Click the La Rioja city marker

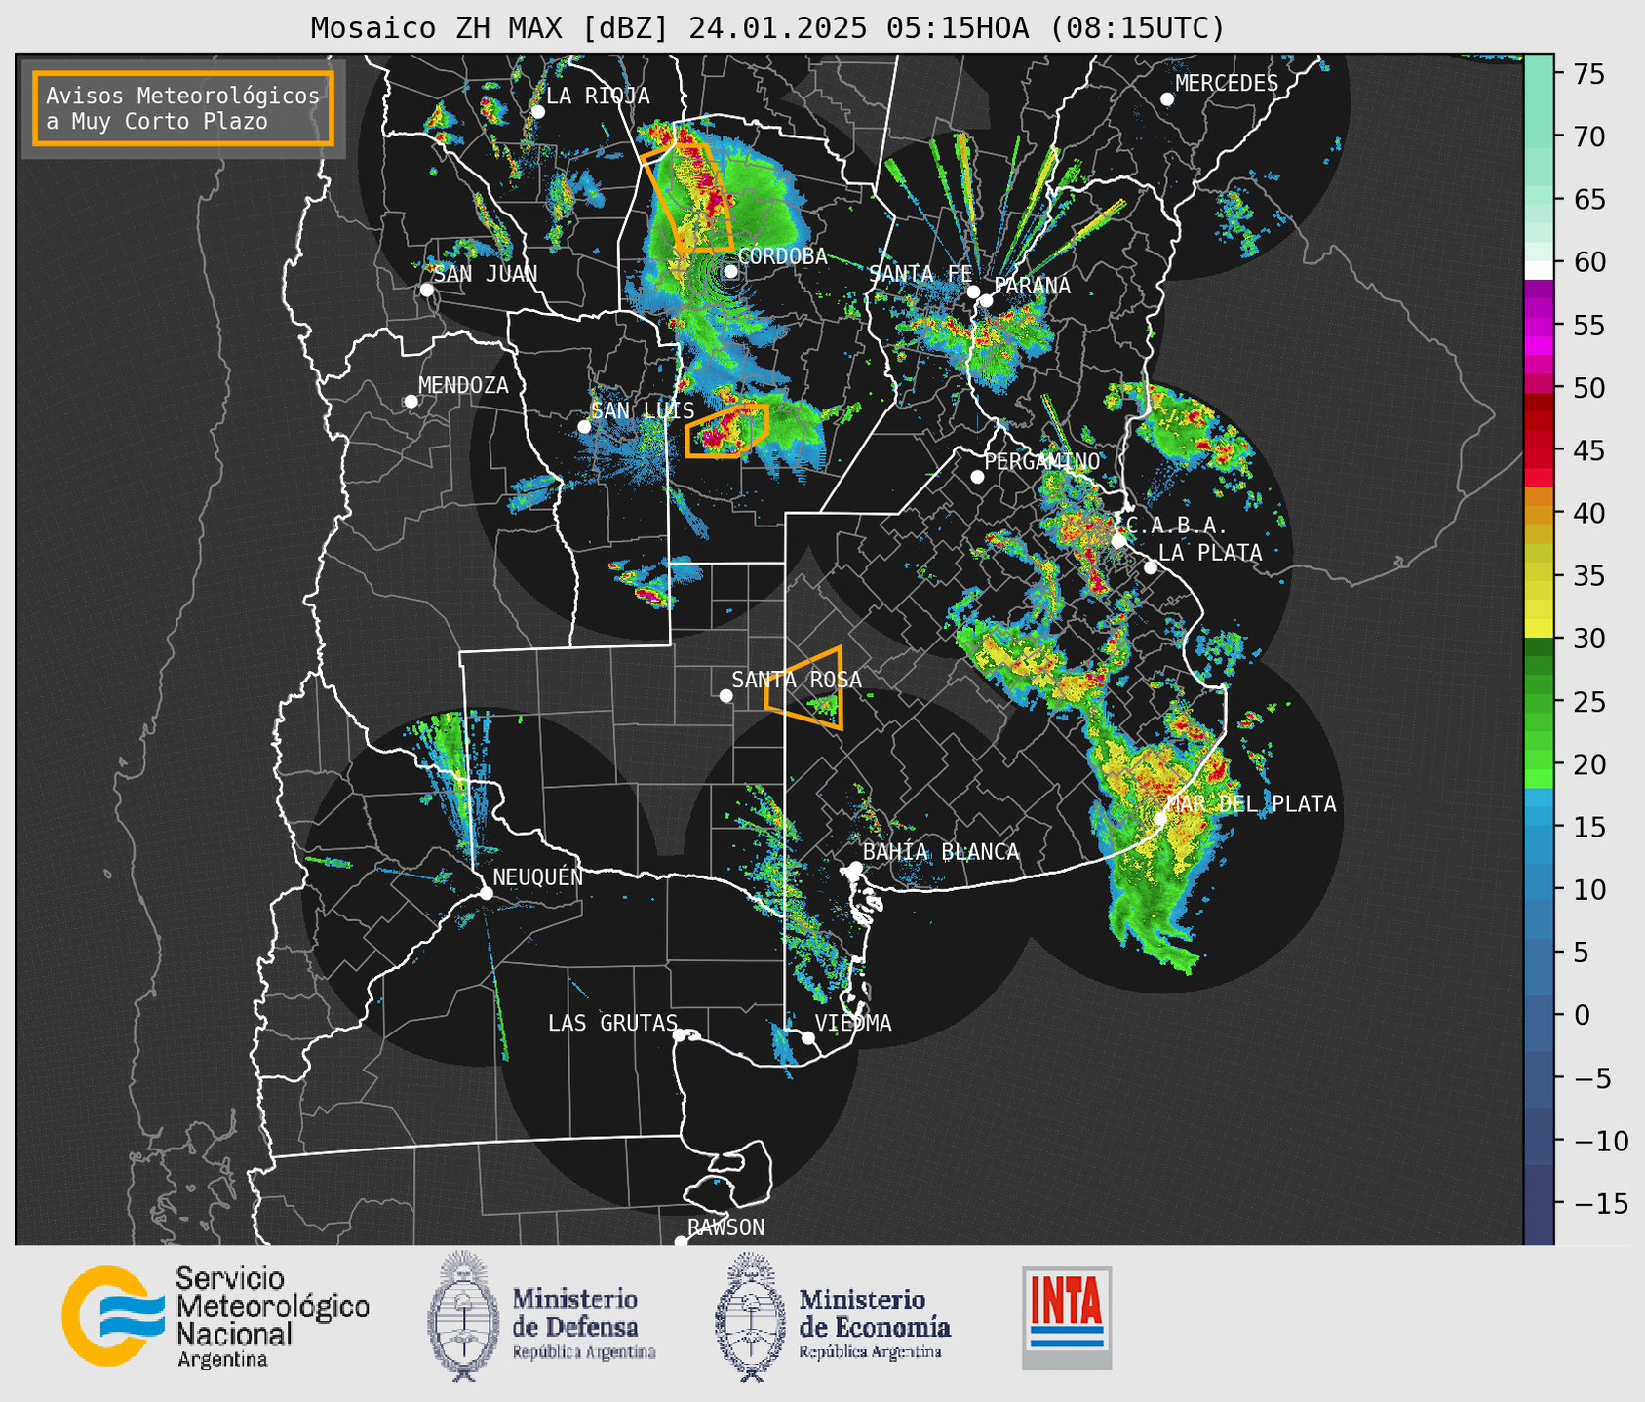pos(538,112)
